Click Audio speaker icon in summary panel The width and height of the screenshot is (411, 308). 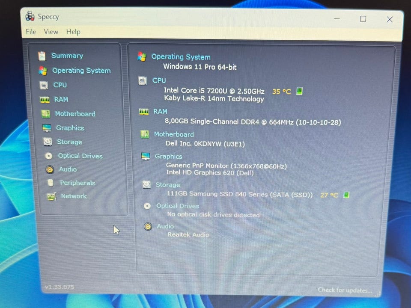(148, 226)
